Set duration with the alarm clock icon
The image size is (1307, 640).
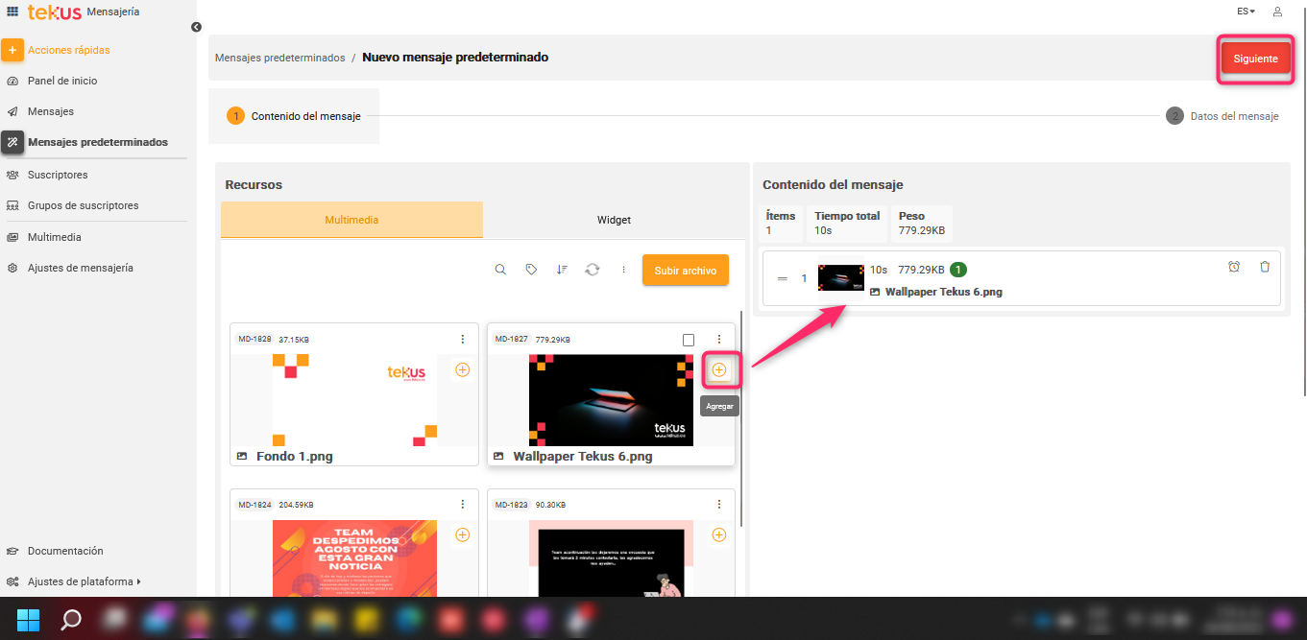point(1234,267)
